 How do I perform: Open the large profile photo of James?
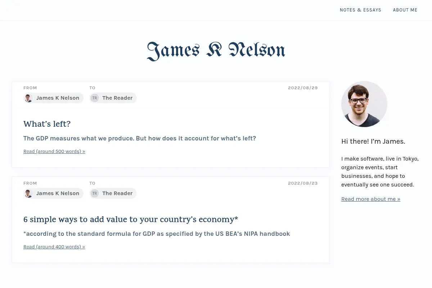pyautogui.click(x=364, y=104)
